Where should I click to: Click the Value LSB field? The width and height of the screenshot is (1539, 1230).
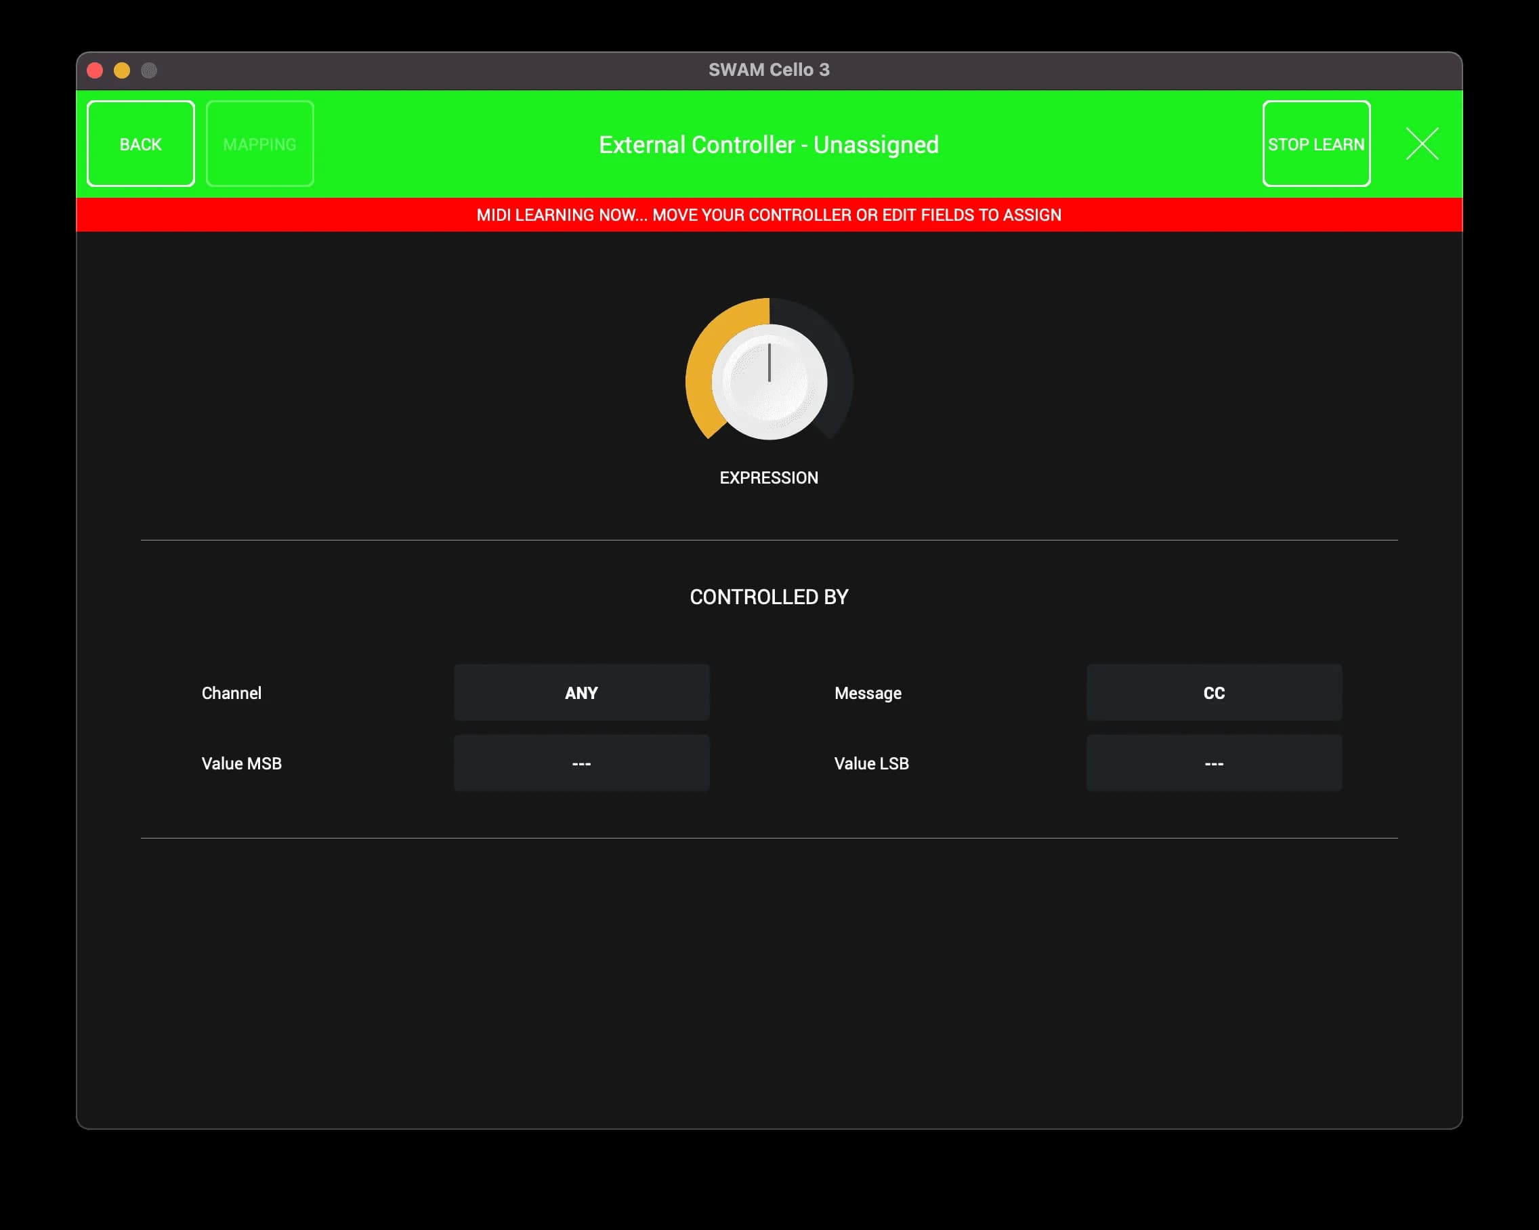pyautogui.click(x=1213, y=763)
